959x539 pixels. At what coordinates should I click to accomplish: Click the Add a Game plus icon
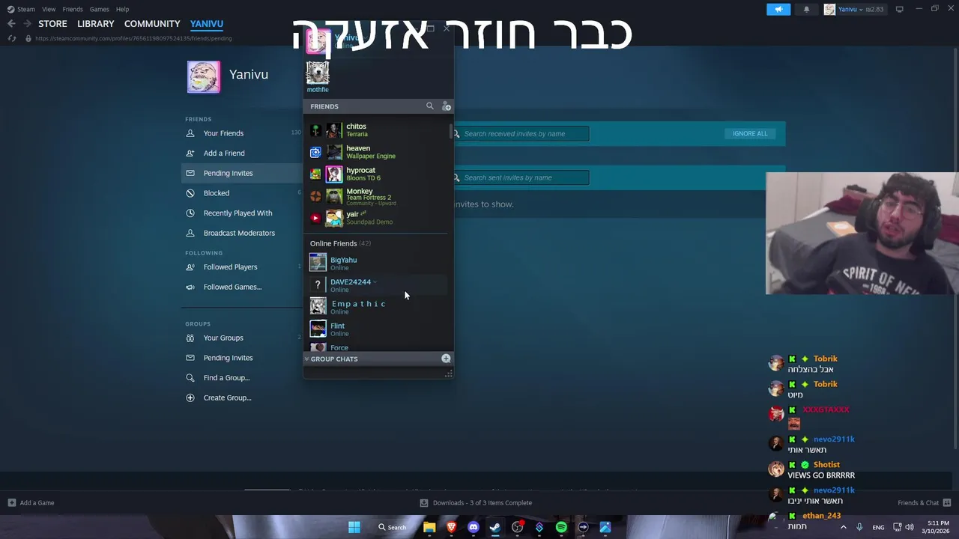click(11, 502)
